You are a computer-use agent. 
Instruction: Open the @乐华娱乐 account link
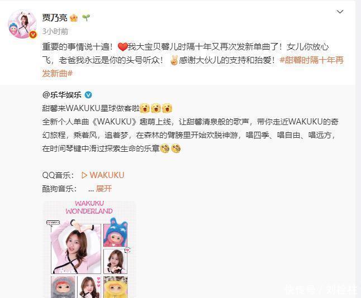(x=62, y=95)
